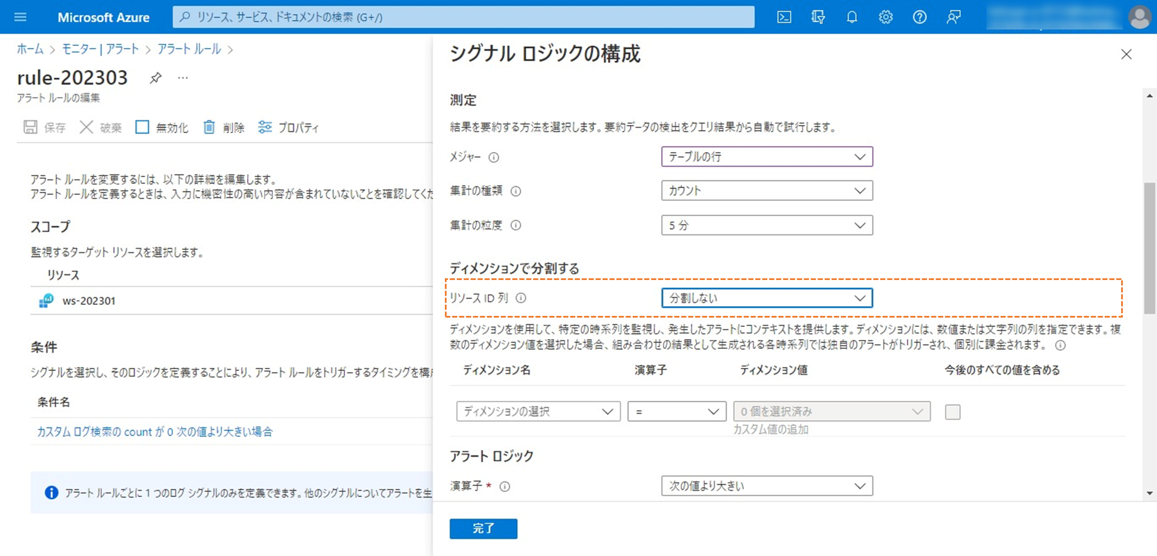Toggle 今後のすべての値を含める checkbox

tap(952, 412)
